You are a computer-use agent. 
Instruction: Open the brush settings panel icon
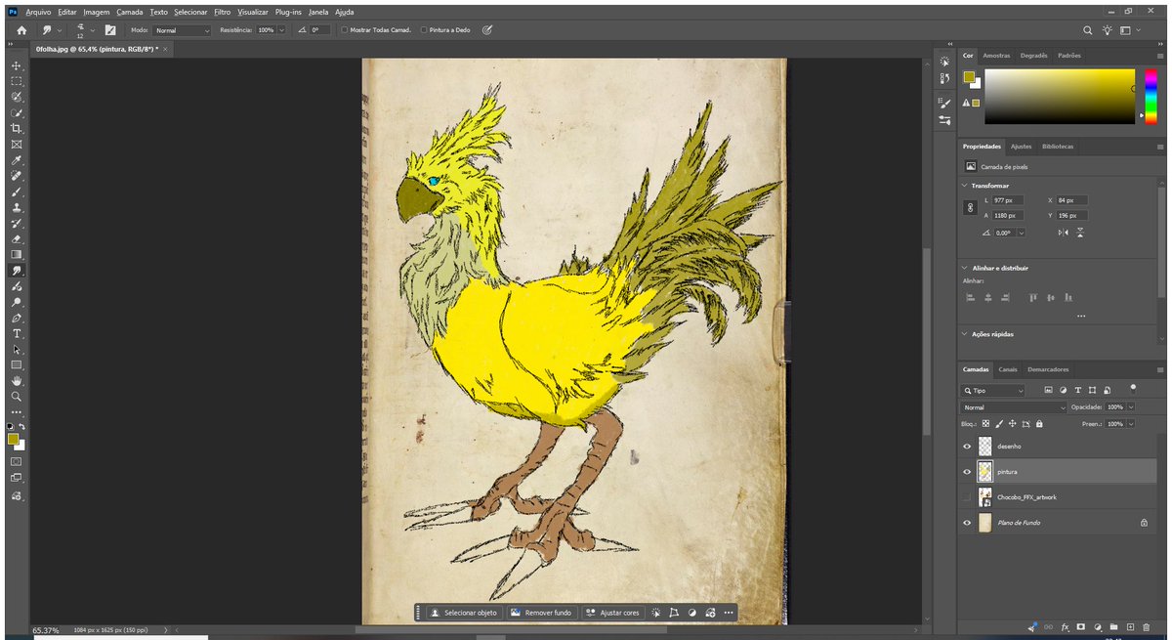click(110, 30)
